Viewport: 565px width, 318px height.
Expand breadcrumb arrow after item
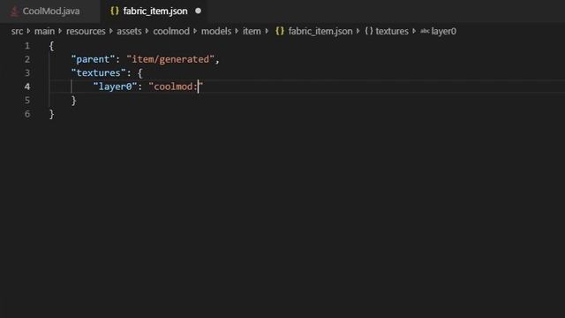(267, 32)
